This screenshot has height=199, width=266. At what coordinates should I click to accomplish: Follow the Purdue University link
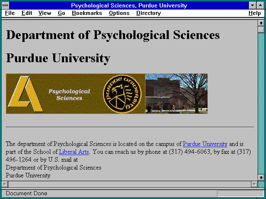tap(205, 144)
